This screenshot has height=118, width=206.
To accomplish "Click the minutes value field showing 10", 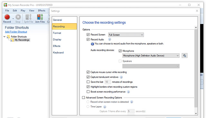I will pos(108,82).
